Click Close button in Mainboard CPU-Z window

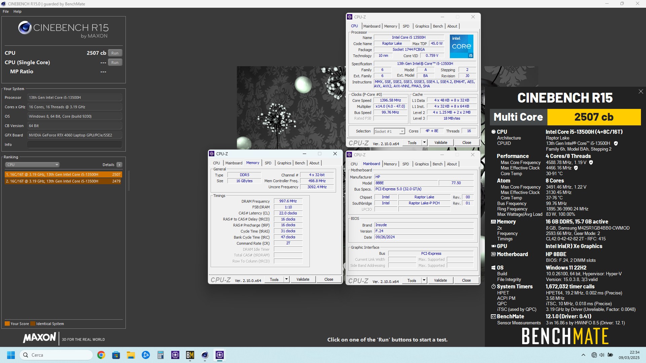tap(466, 280)
